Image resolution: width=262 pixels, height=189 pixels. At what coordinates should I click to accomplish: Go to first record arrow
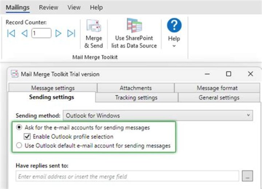pyautogui.click(x=11, y=34)
